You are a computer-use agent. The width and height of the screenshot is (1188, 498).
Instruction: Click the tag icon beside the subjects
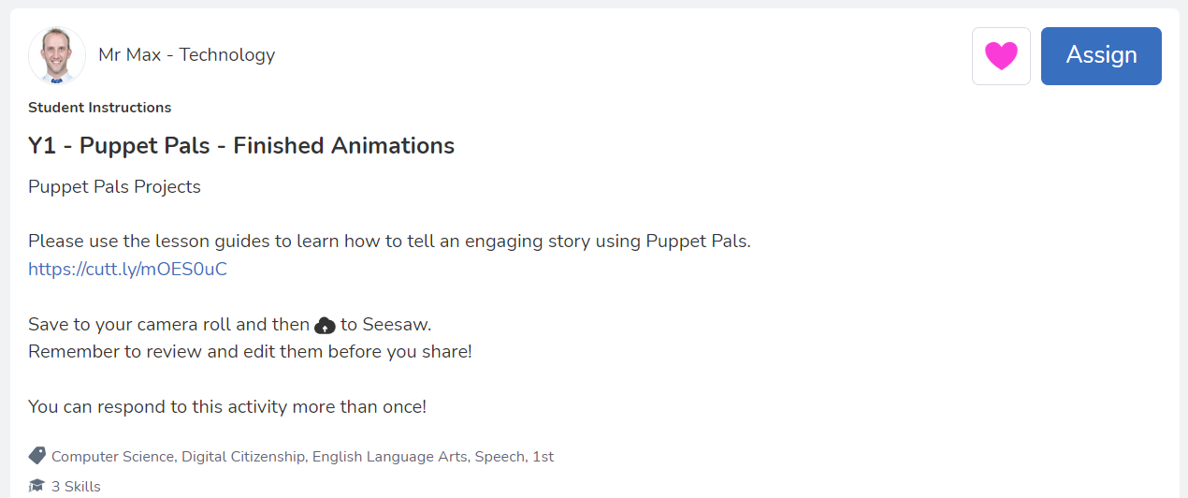(x=37, y=456)
